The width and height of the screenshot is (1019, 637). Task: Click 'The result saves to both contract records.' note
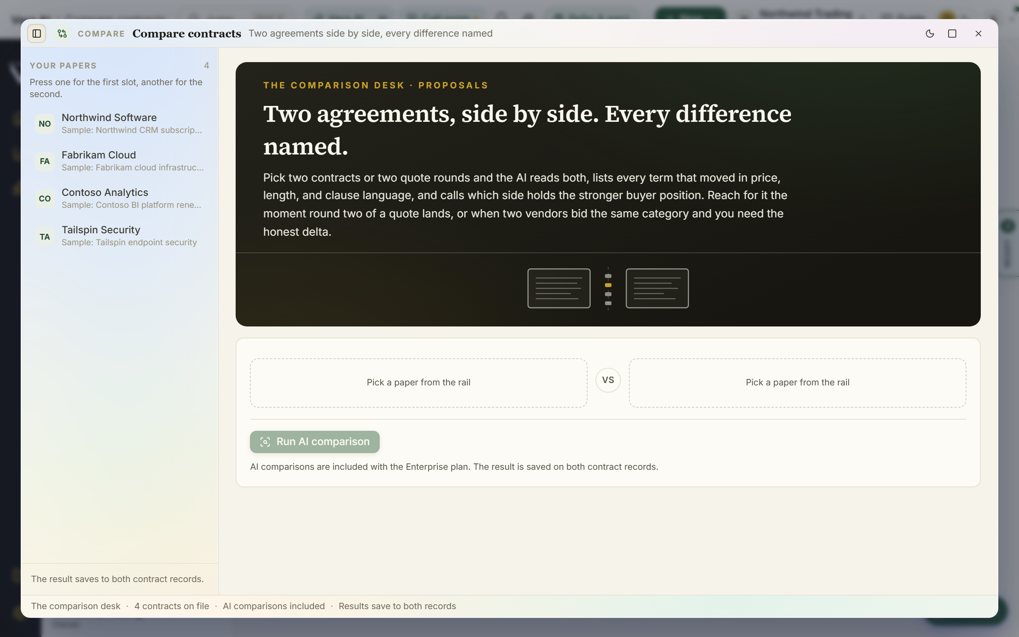[x=117, y=579]
